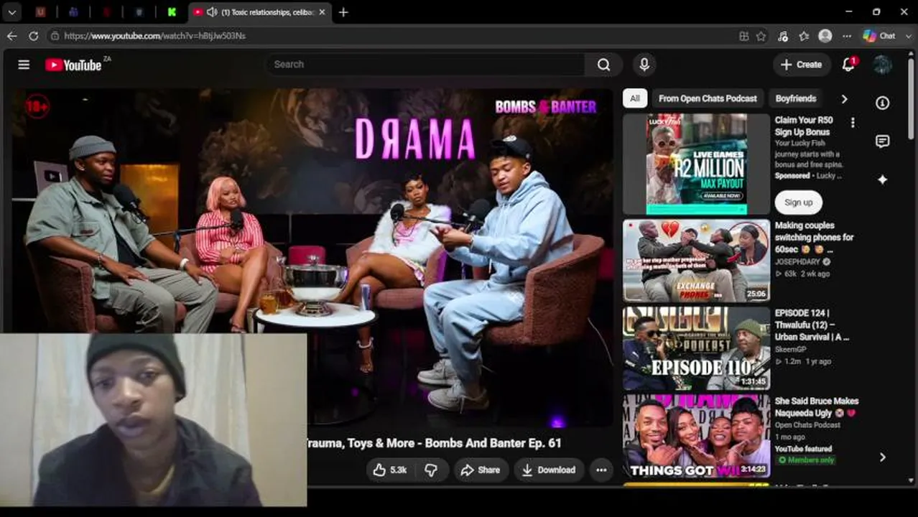Open the notifications bell
The width and height of the screenshot is (918, 517).
coord(848,65)
